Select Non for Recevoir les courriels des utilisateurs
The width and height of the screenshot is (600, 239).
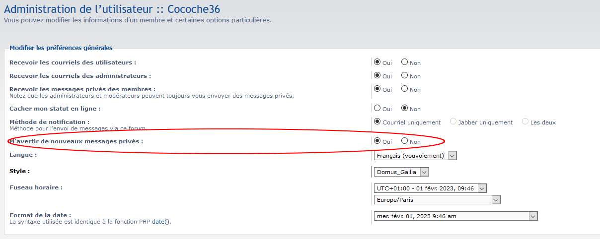point(405,62)
